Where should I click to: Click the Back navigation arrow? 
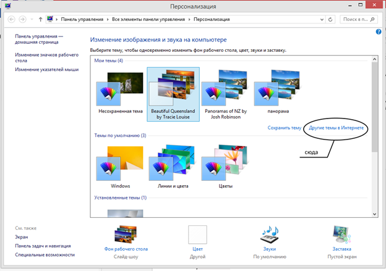pyautogui.click(x=12, y=19)
